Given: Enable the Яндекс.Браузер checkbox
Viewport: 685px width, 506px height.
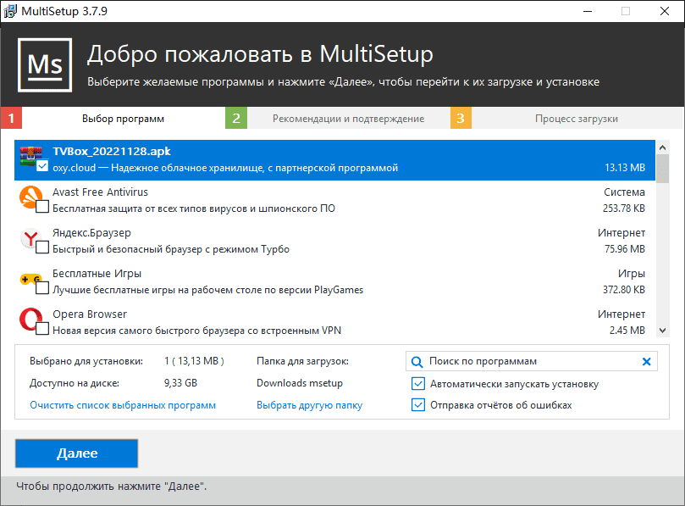Looking at the screenshot, I should click(42, 248).
